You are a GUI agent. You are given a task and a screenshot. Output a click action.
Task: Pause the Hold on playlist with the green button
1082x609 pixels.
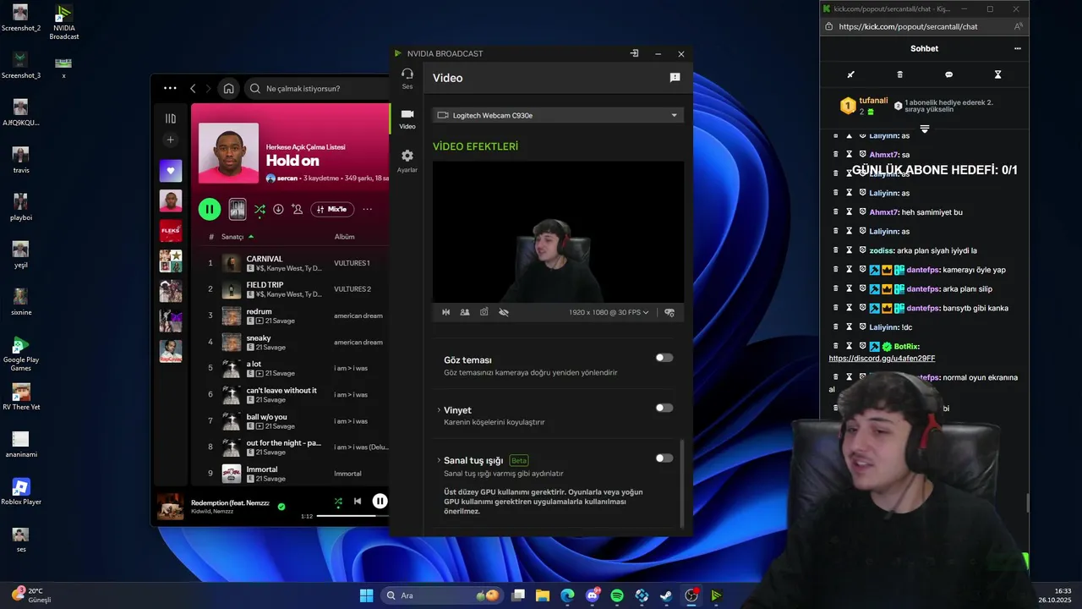point(210,209)
